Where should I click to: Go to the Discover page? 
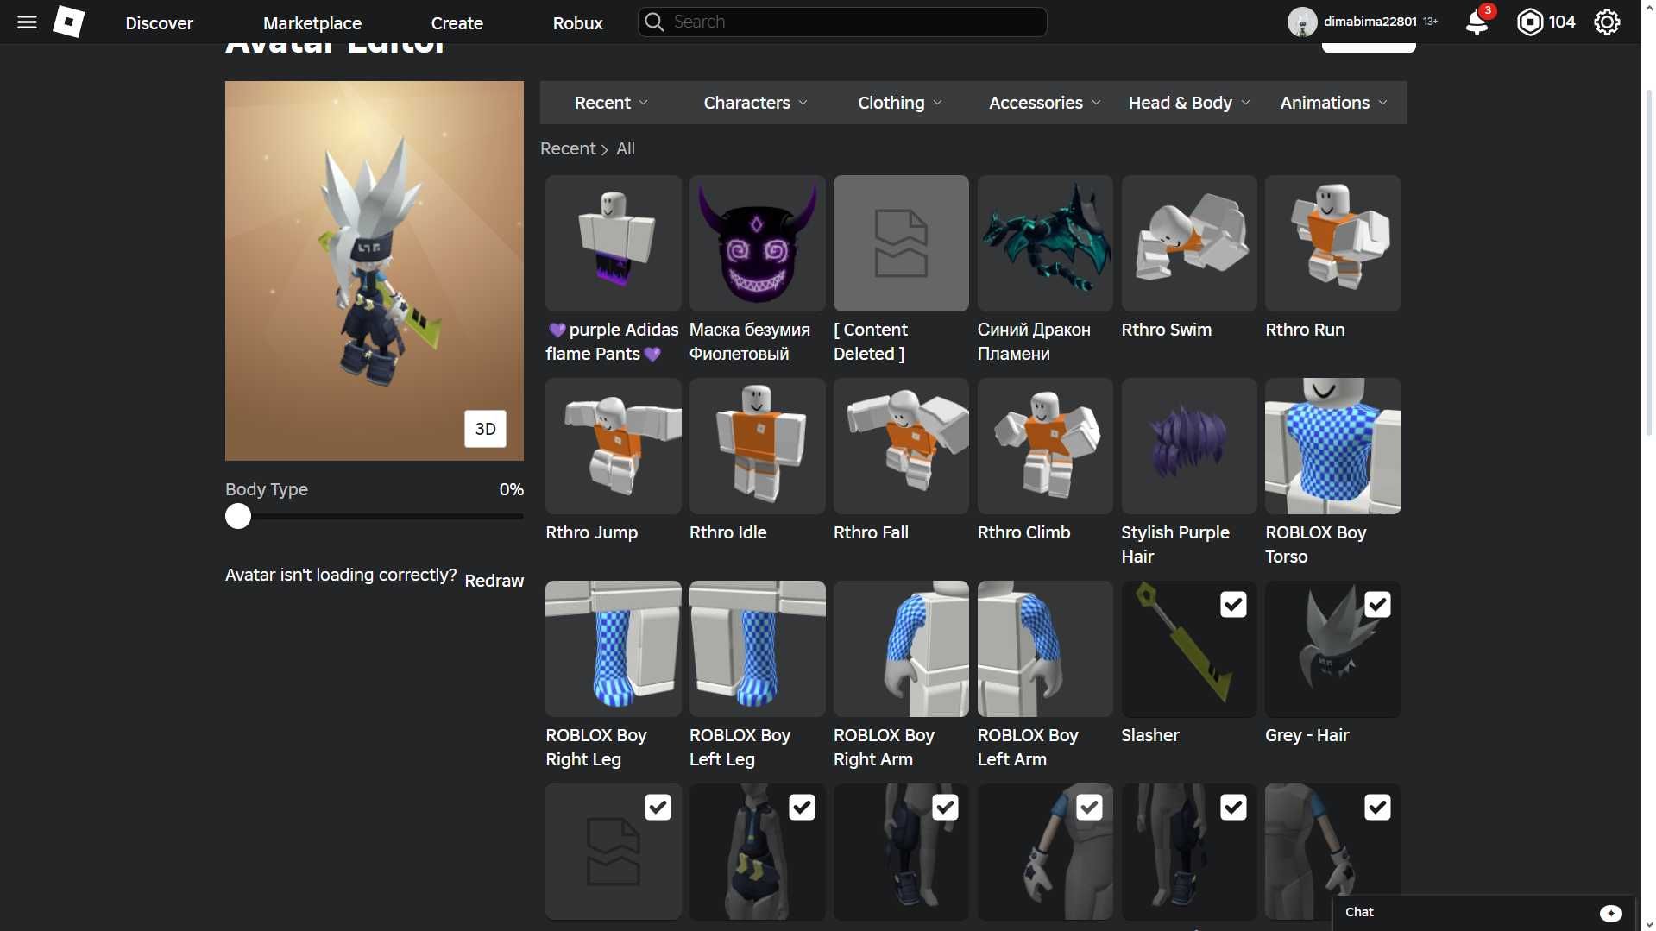click(x=159, y=23)
